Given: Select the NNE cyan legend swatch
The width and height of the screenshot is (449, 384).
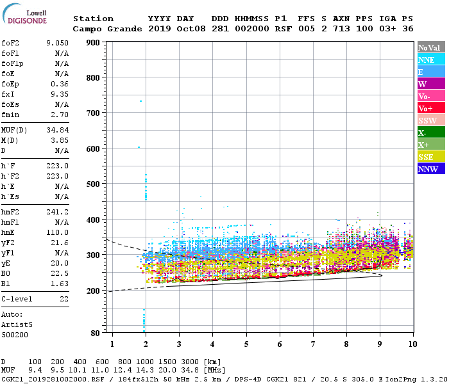Looking at the screenshot, I should tap(431, 60).
